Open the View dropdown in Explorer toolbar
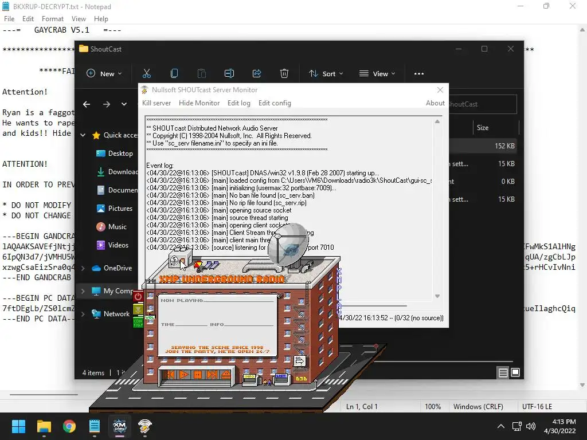Viewport: 587px width, 440px height. (377, 74)
